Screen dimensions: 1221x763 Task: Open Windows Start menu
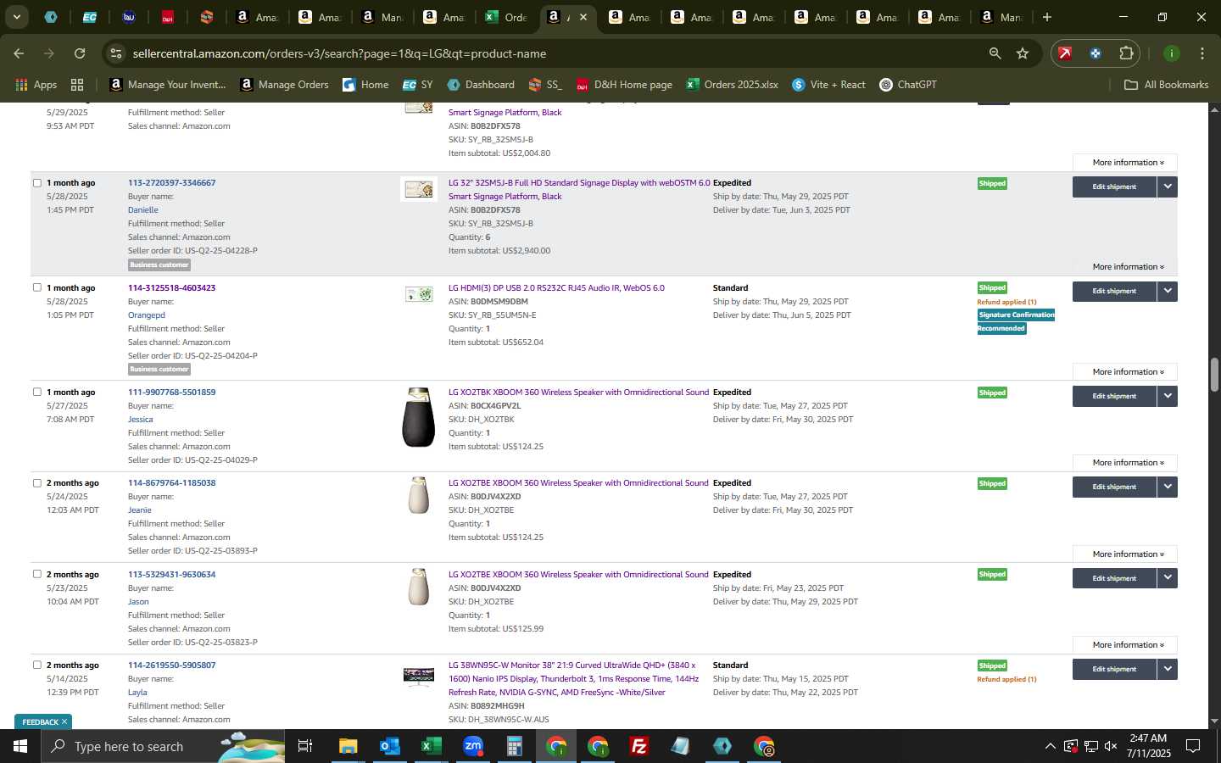point(20,746)
